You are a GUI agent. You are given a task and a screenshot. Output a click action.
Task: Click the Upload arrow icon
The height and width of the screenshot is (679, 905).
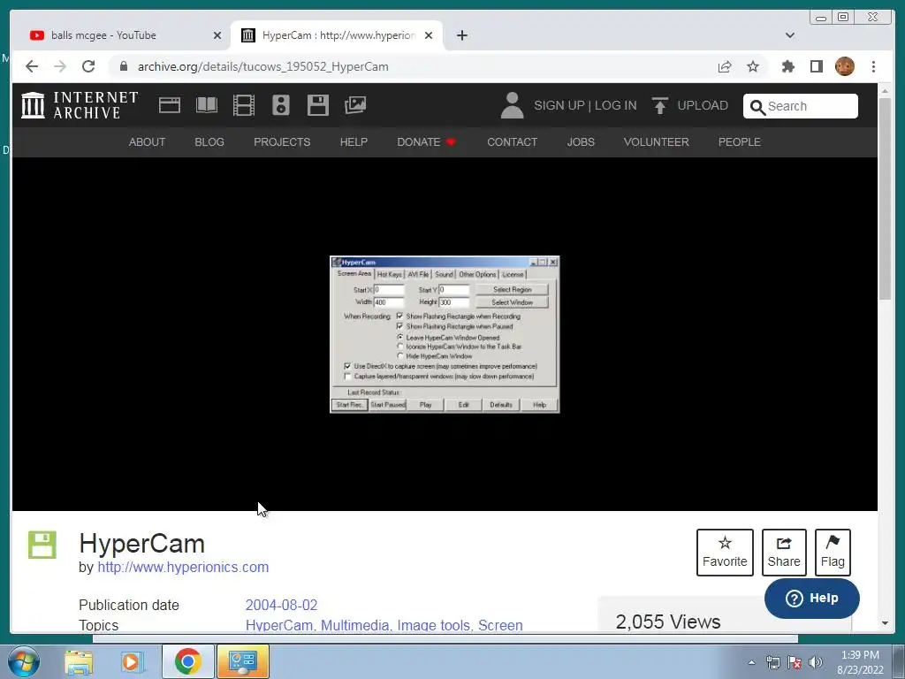pyautogui.click(x=659, y=106)
